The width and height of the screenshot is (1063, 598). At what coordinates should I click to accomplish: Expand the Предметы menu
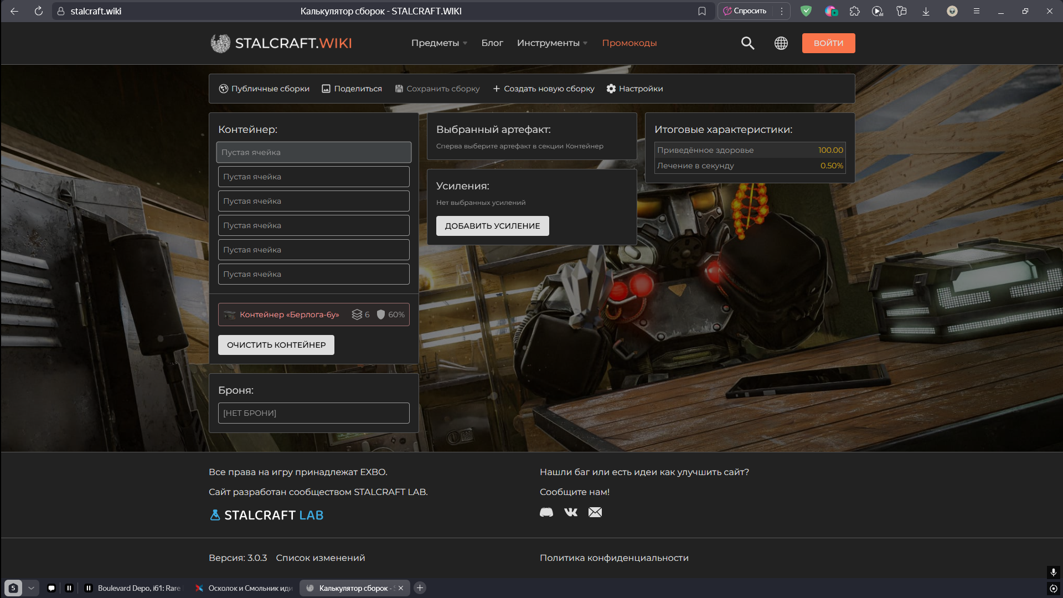[x=439, y=43]
